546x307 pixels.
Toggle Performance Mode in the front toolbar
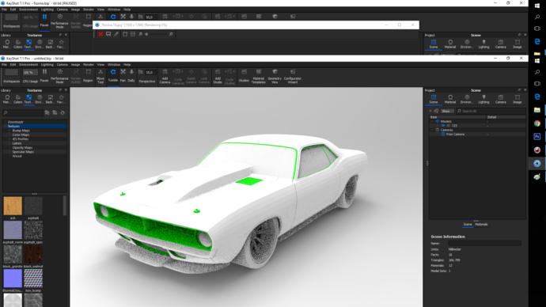pos(59,76)
